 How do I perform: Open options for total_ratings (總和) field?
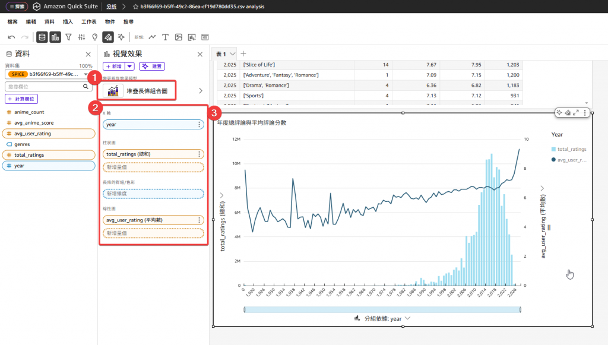(x=199, y=154)
